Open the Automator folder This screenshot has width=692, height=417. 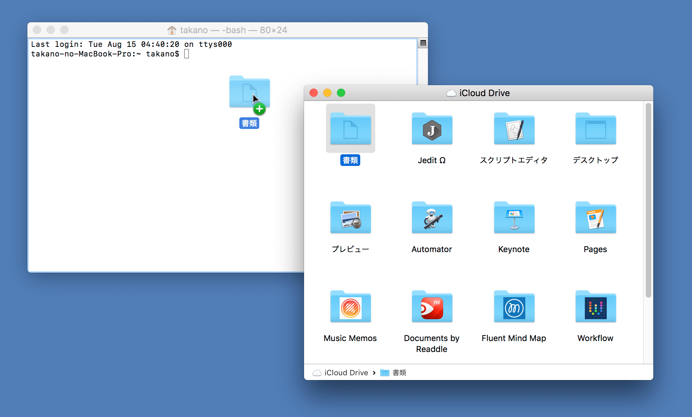point(432,218)
